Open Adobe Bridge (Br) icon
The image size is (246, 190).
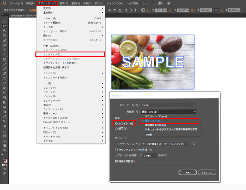tap(145, 3)
